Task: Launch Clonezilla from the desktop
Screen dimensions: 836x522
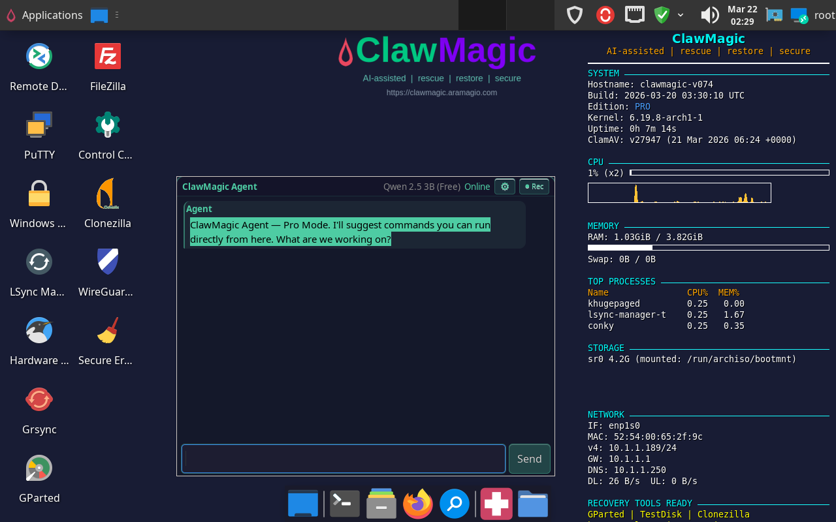Action: point(108,193)
